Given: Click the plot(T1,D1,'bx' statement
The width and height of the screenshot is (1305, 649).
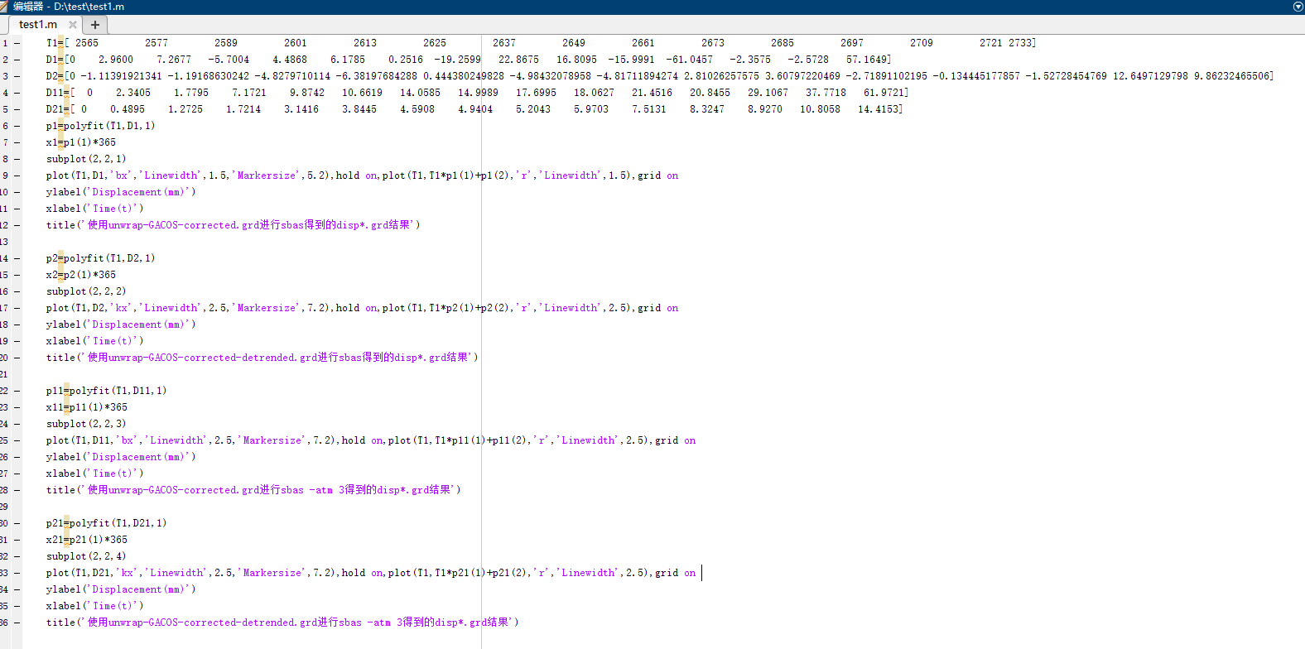Looking at the screenshot, I should tap(363, 175).
